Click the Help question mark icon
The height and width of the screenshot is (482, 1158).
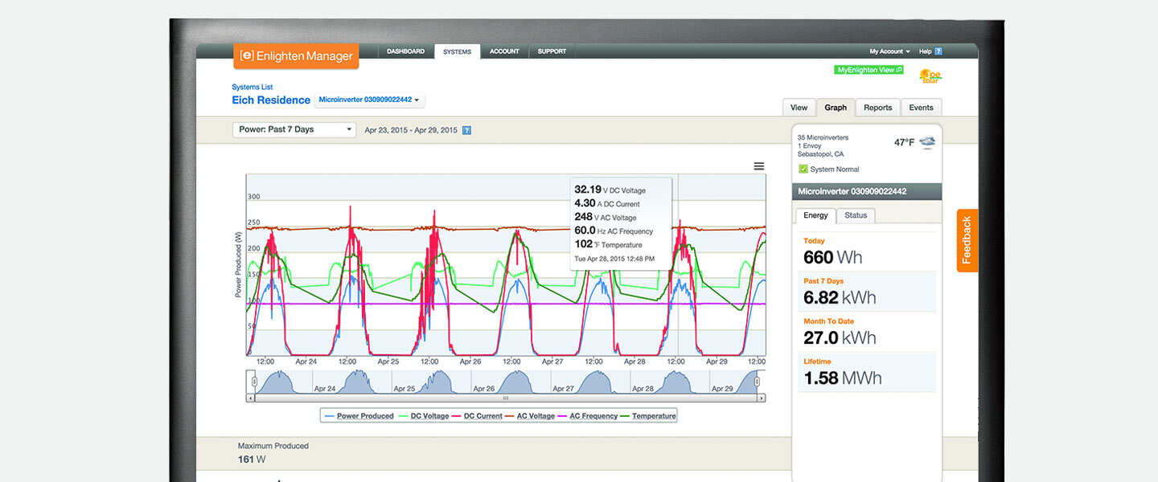(938, 51)
